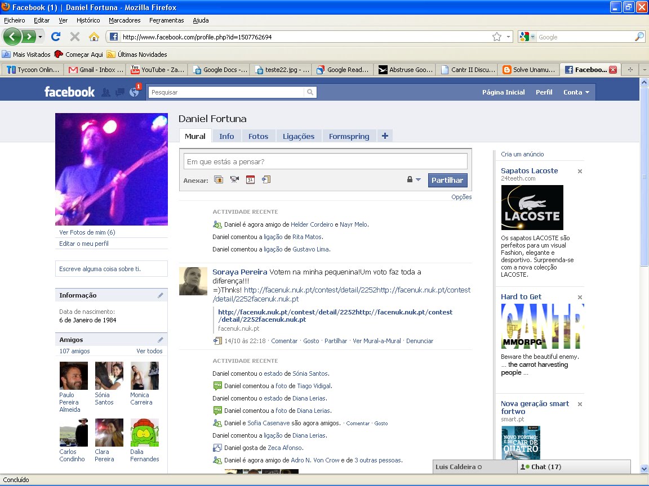649x486 pixels.
Task: Open the Perfil link in top bar
Action: (x=544, y=92)
